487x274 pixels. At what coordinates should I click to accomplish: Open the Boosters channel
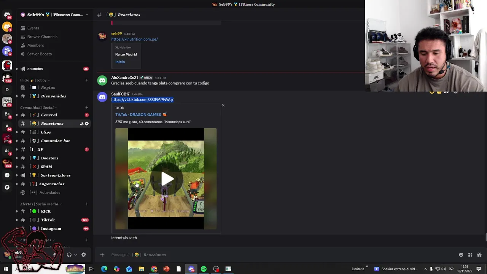click(49, 158)
